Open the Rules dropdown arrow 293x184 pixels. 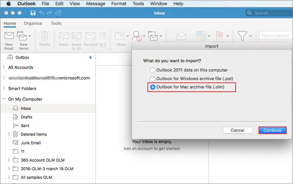tap(161, 36)
